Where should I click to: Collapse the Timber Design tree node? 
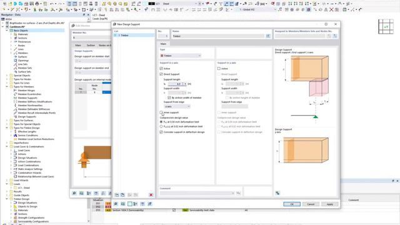[7, 199]
